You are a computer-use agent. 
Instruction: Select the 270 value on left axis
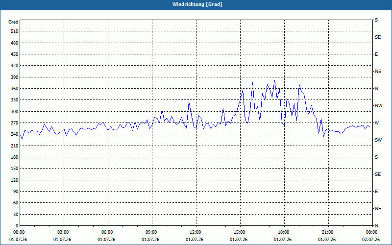(15, 123)
